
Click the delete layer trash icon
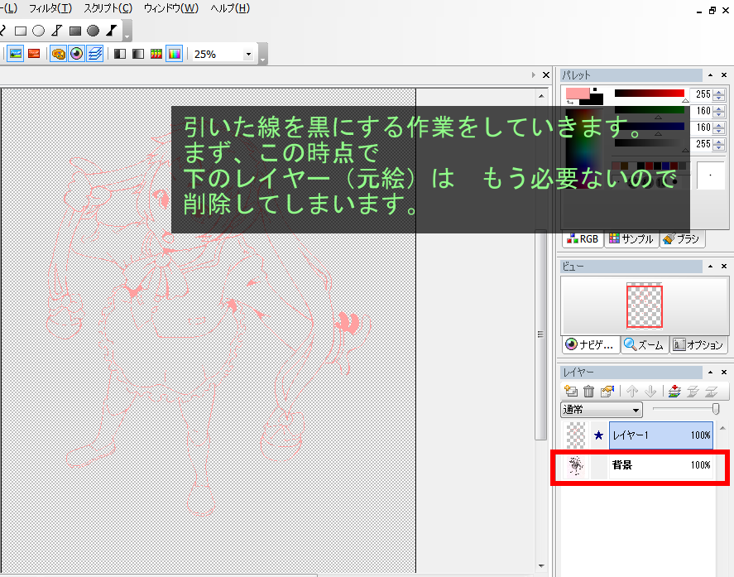pos(589,392)
